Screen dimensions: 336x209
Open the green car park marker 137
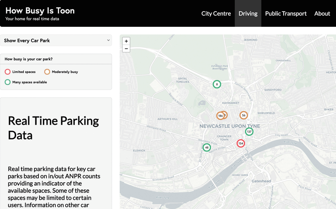249,131
